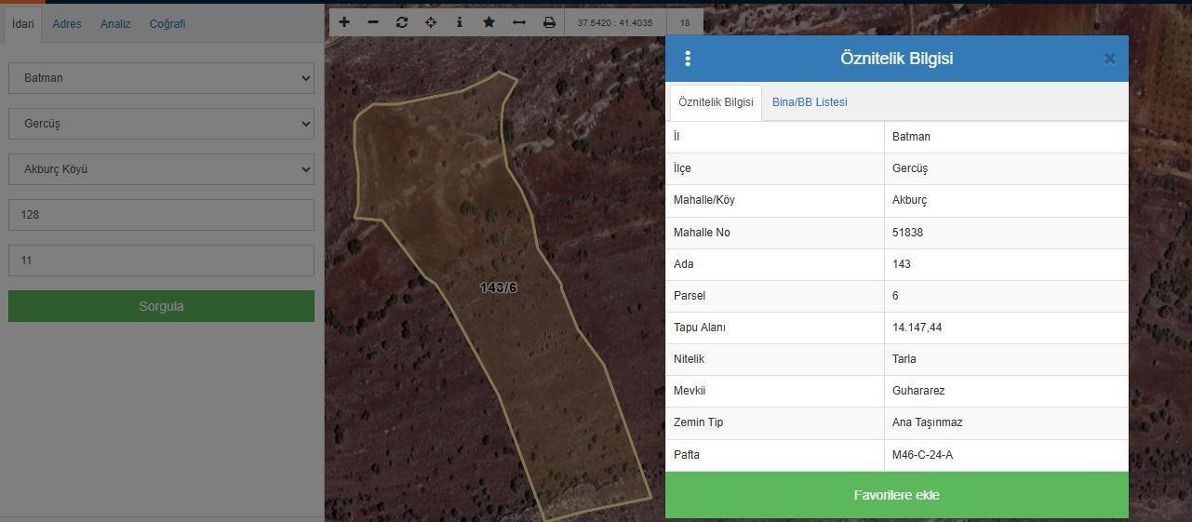Open the Akburç Köyü neighborhood dropdown
This screenshot has width=1192, height=522.
pos(161,169)
